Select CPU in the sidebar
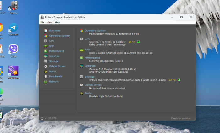220x133 pixels. click(52, 41)
